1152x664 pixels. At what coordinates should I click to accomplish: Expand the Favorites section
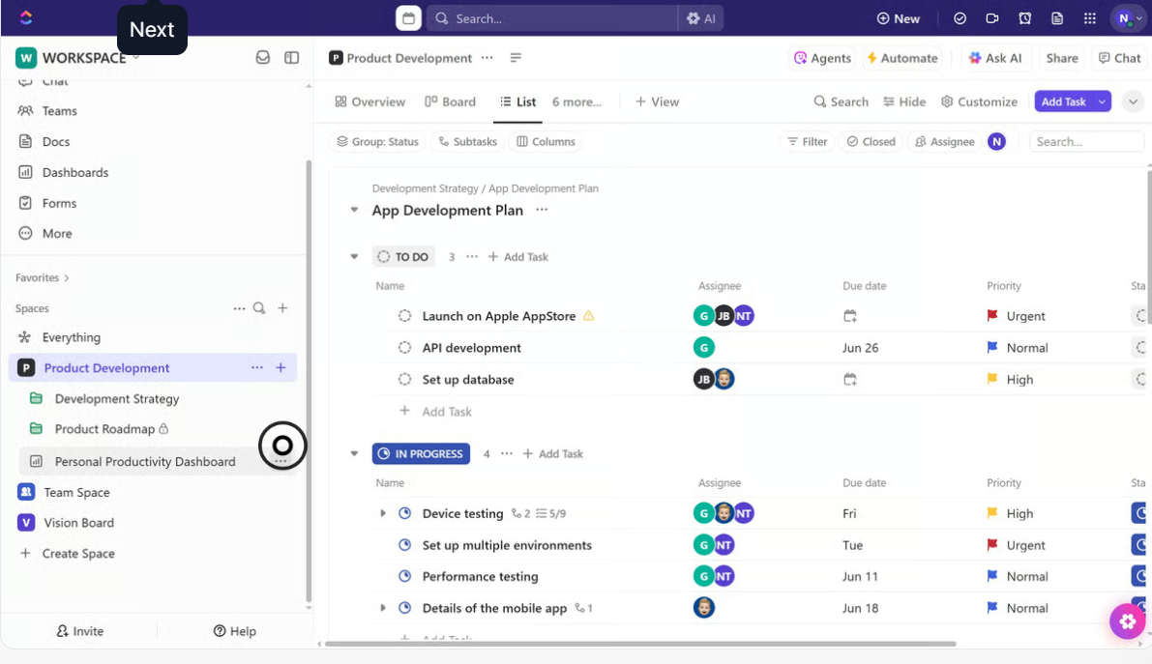pyautogui.click(x=42, y=277)
